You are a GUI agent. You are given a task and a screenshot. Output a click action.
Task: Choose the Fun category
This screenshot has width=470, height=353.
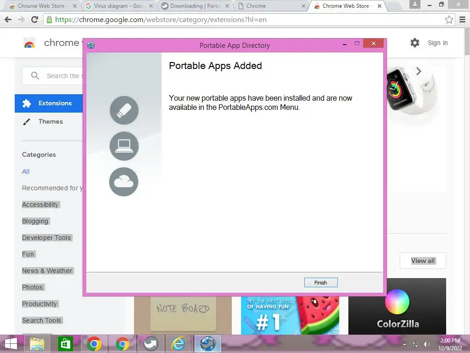[28, 254]
